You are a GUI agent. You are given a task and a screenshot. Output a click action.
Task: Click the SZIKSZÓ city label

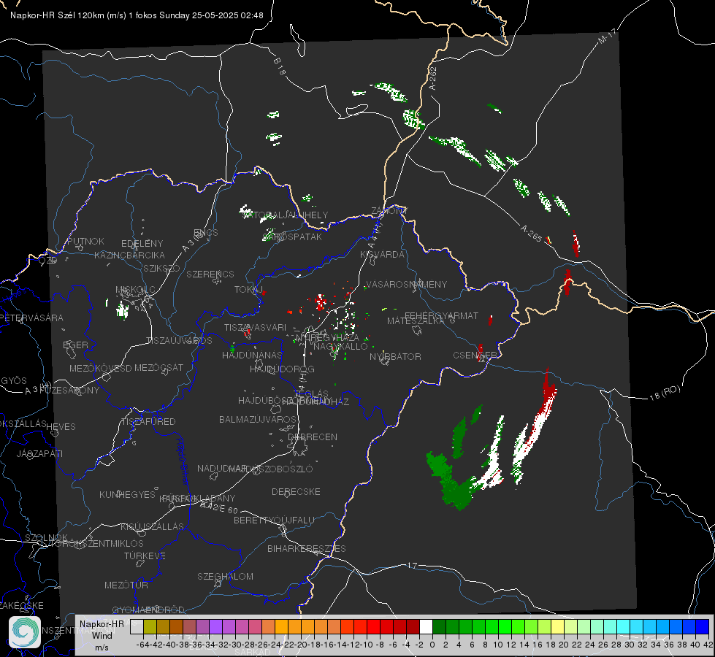click(x=161, y=268)
